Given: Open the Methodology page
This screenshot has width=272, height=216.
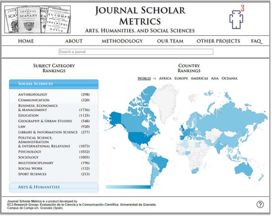Looking at the screenshot, I should pos(122,41).
